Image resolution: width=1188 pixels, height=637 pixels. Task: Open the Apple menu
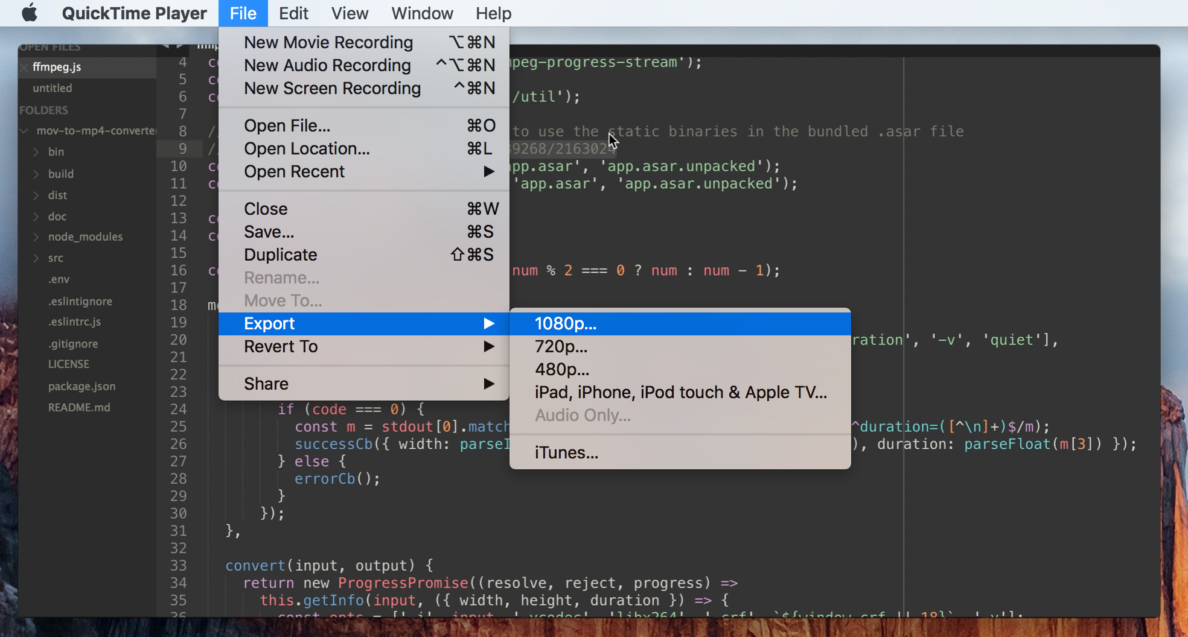click(x=28, y=13)
